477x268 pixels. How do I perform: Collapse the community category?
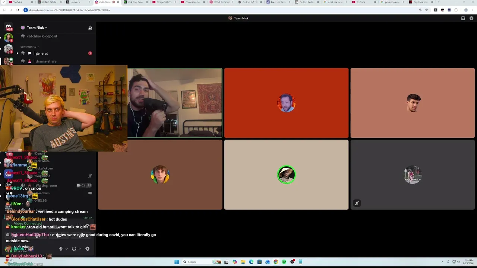tap(30, 47)
